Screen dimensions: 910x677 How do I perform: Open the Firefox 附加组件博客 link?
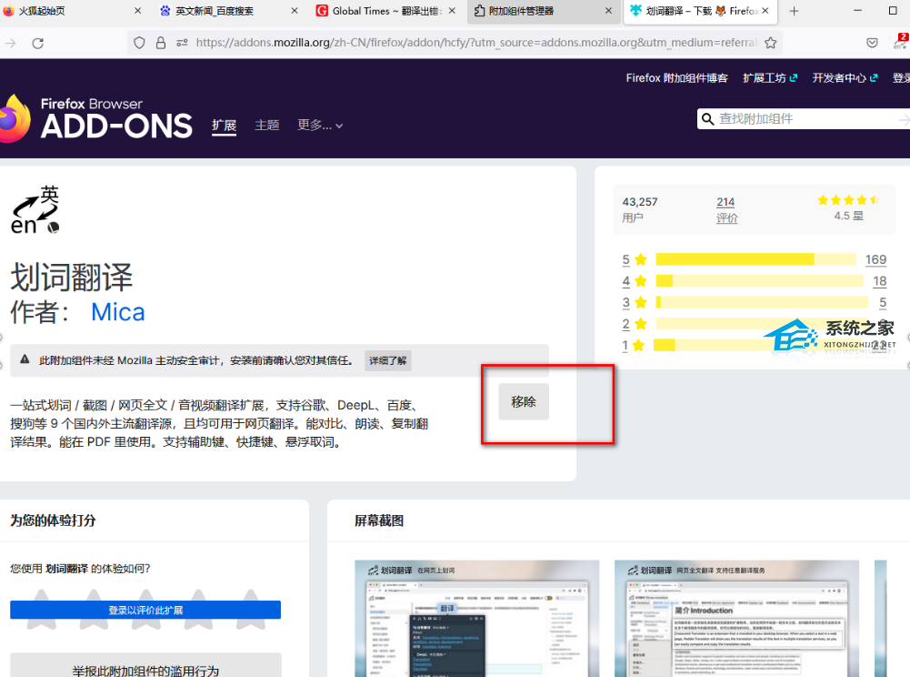[x=676, y=78]
